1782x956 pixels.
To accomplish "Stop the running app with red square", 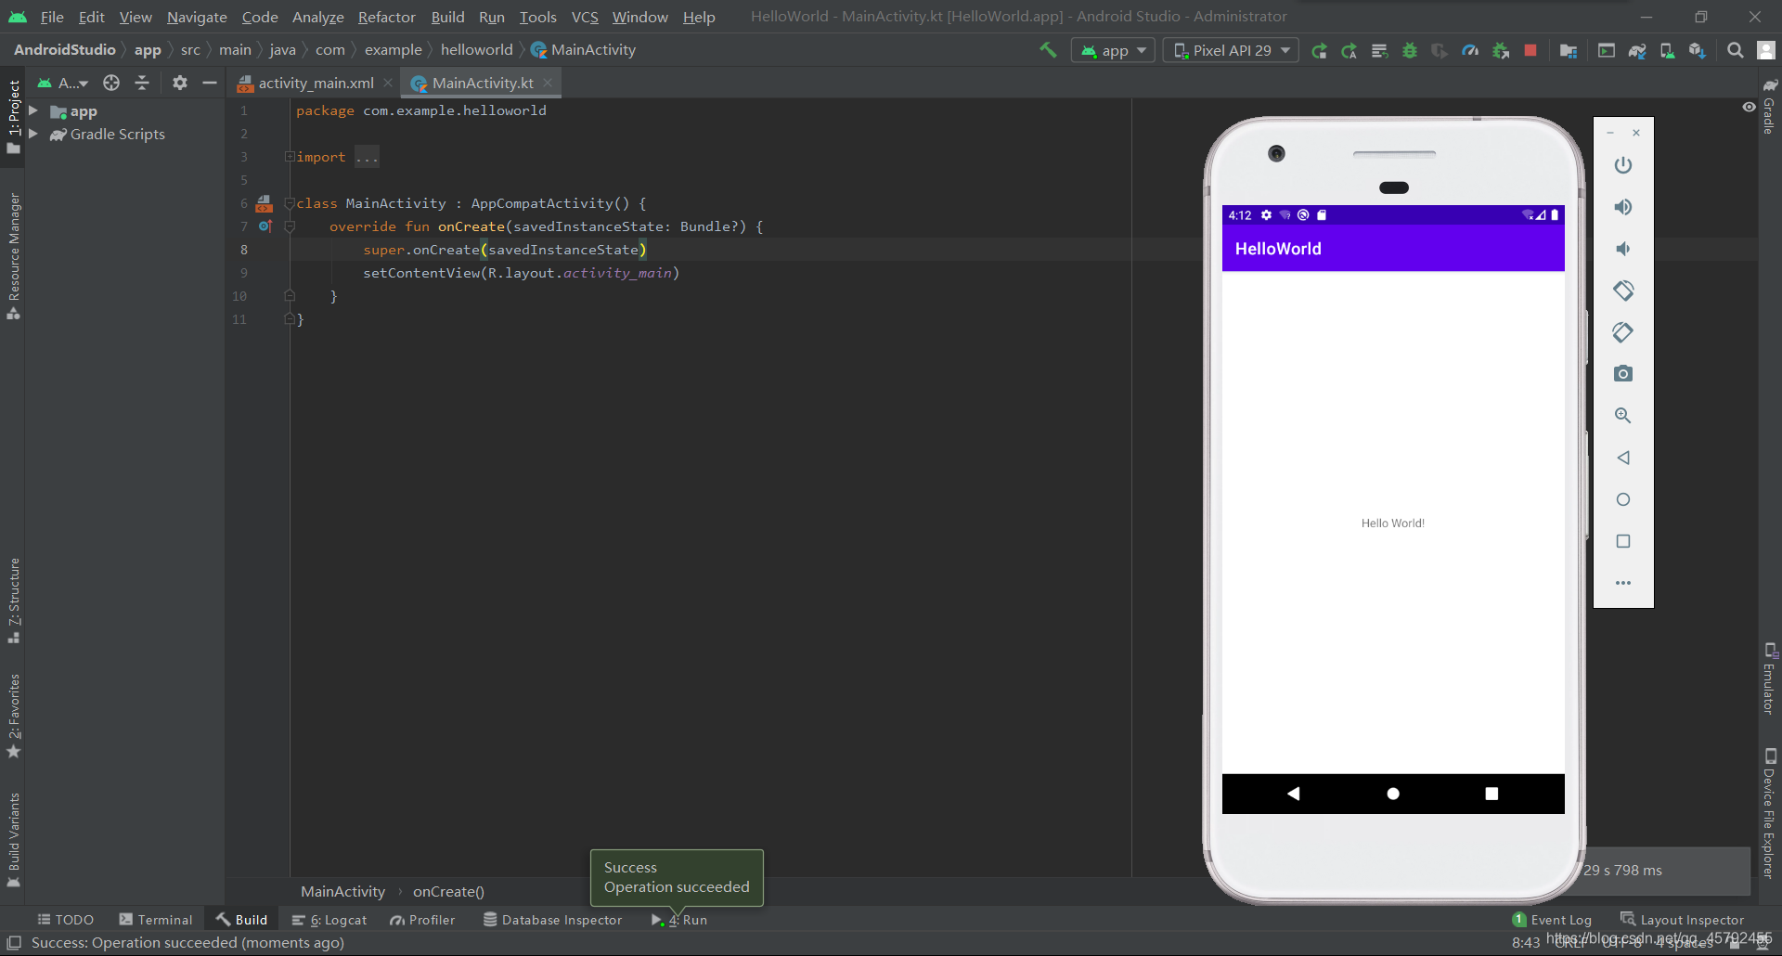I will point(1530,50).
